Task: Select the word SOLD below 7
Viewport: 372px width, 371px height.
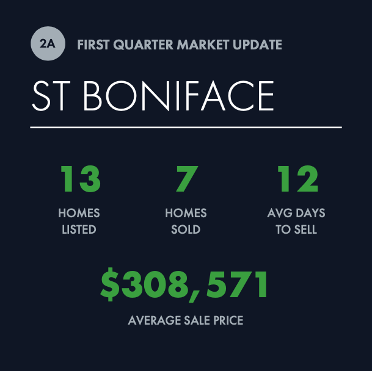Action: tap(186, 229)
